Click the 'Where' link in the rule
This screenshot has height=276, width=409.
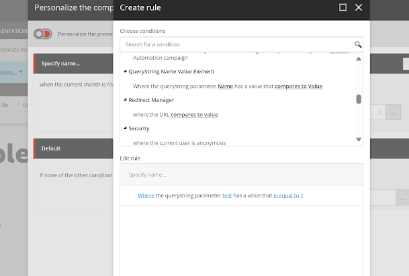point(146,195)
